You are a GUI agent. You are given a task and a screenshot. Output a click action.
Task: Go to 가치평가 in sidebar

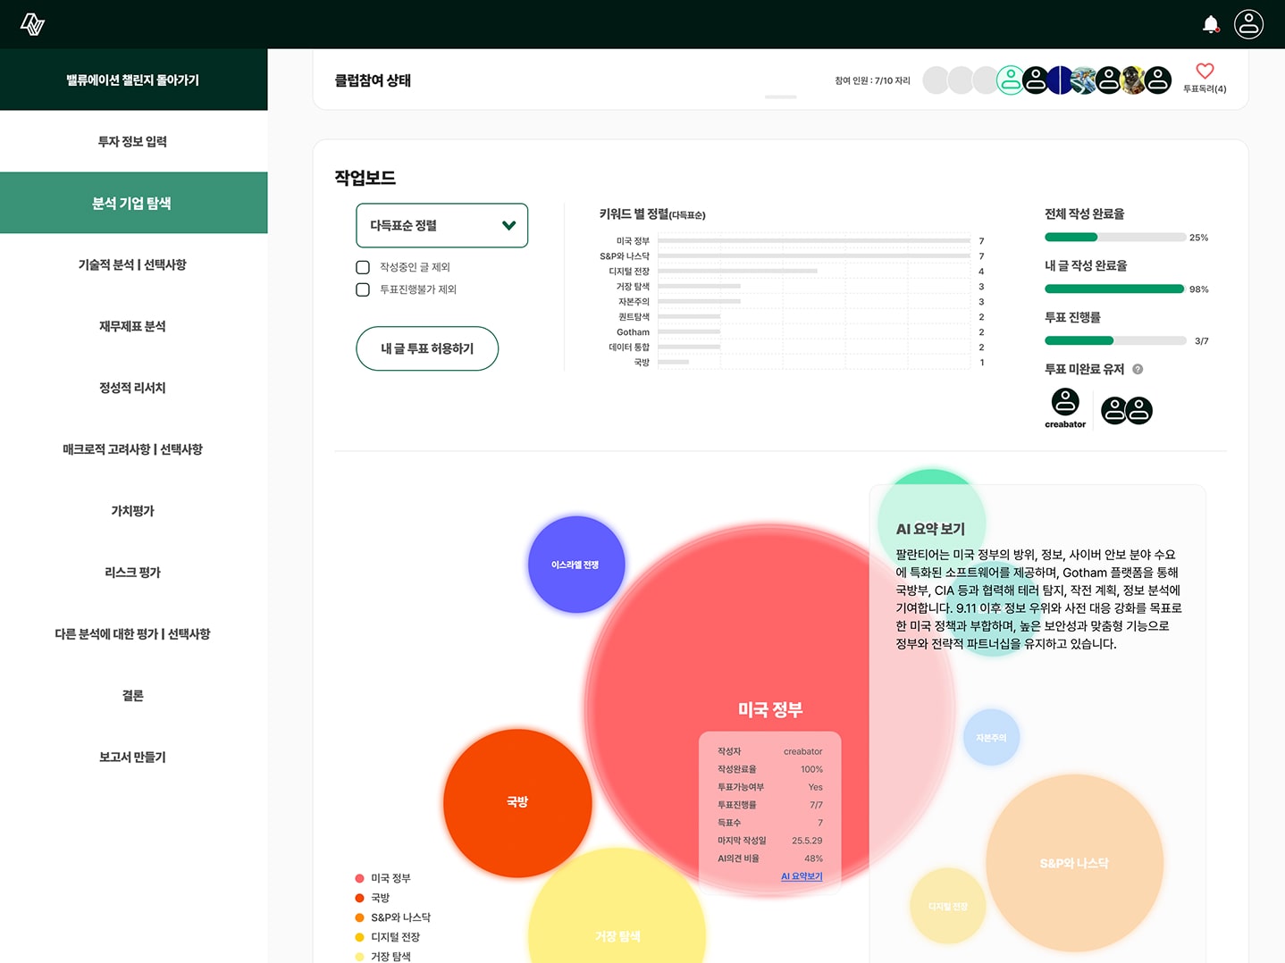tap(133, 511)
